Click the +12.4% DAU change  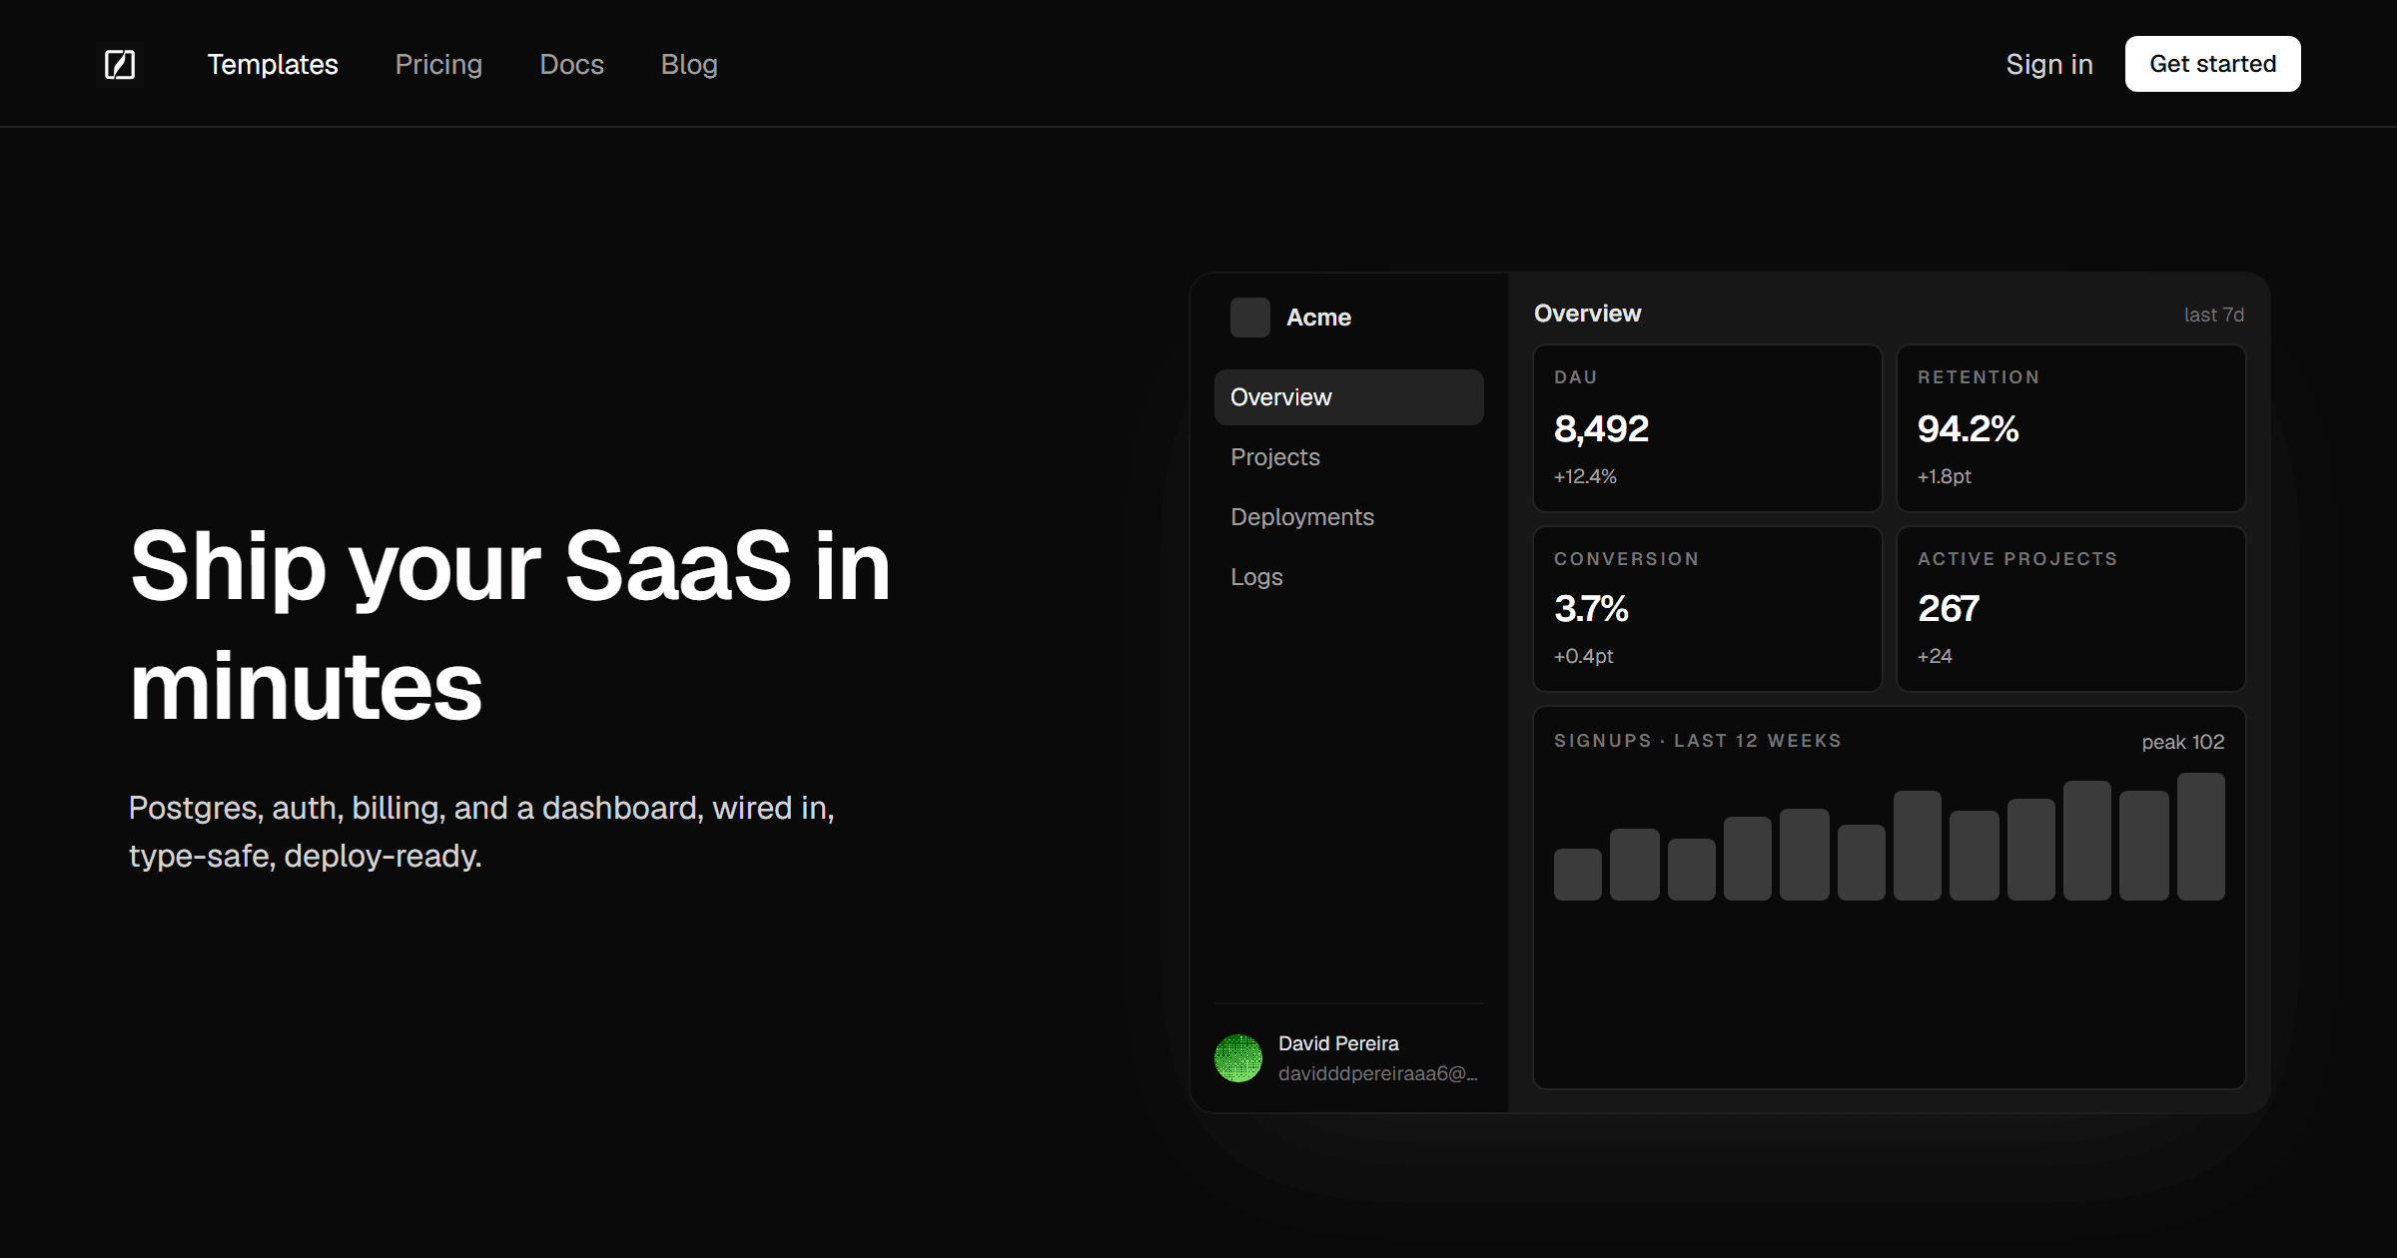pyautogui.click(x=1585, y=476)
